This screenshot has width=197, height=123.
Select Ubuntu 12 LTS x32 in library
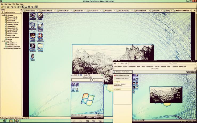(x=13, y=28)
